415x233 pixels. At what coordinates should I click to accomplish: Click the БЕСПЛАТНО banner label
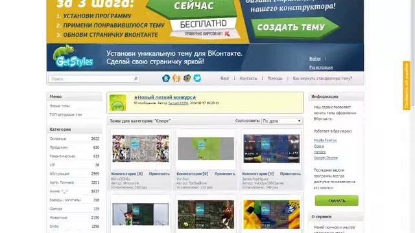point(203,25)
